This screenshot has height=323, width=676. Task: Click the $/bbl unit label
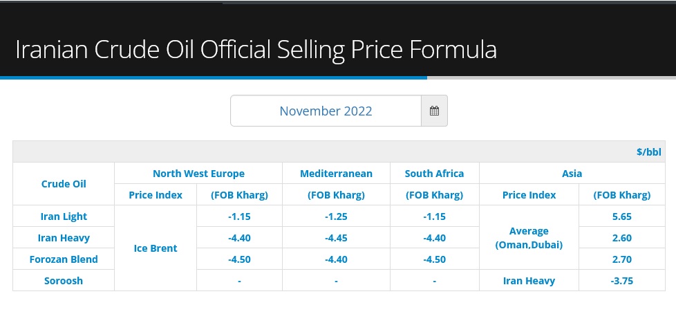pyautogui.click(x=649, y=152)
